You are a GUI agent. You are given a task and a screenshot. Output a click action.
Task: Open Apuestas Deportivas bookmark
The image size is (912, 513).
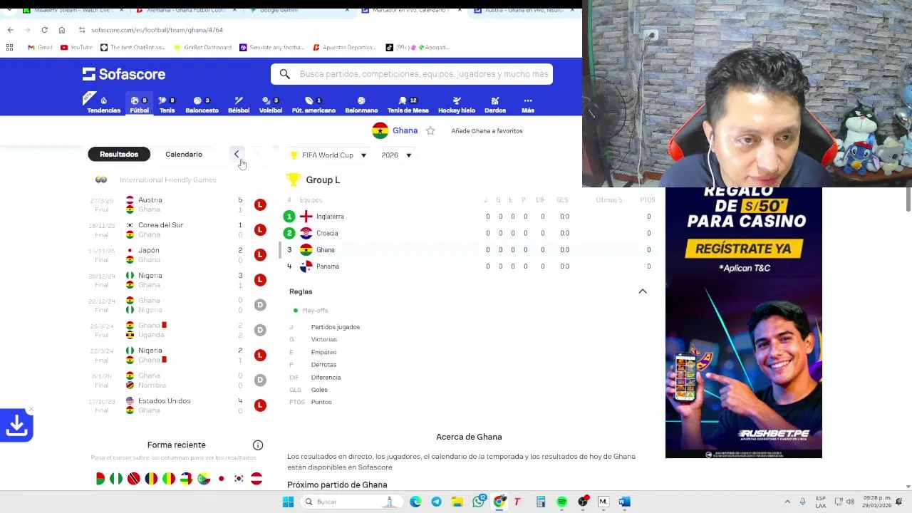coord(343,47)
